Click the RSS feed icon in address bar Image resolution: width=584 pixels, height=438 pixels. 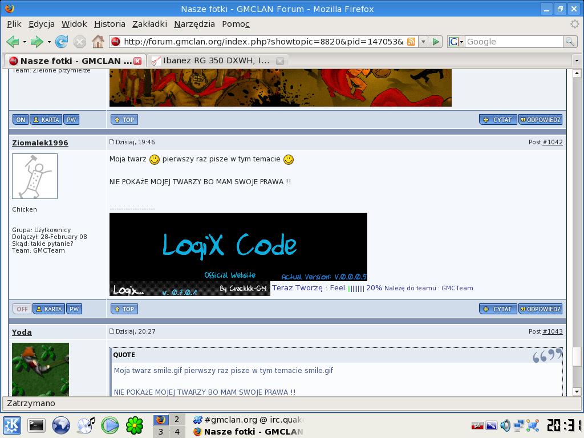point(411,42)
